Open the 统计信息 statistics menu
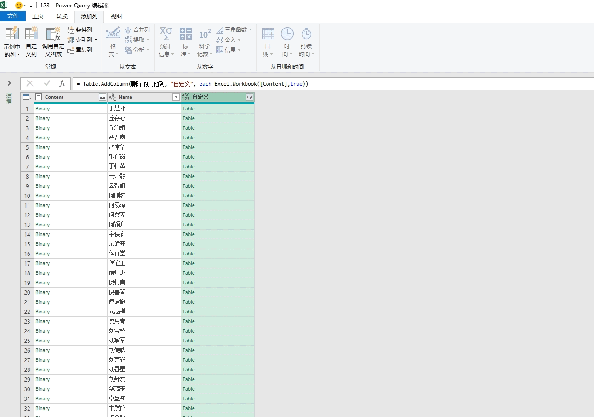Screen dimensions: 594x417 166,41
